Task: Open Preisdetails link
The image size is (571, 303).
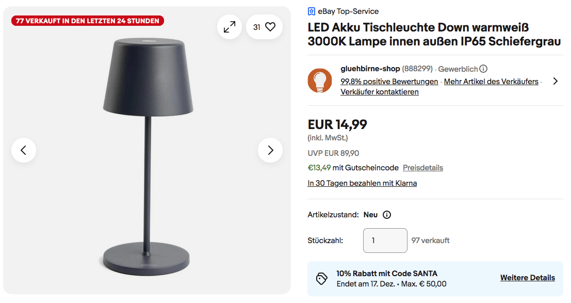Action: pos(422,168)
